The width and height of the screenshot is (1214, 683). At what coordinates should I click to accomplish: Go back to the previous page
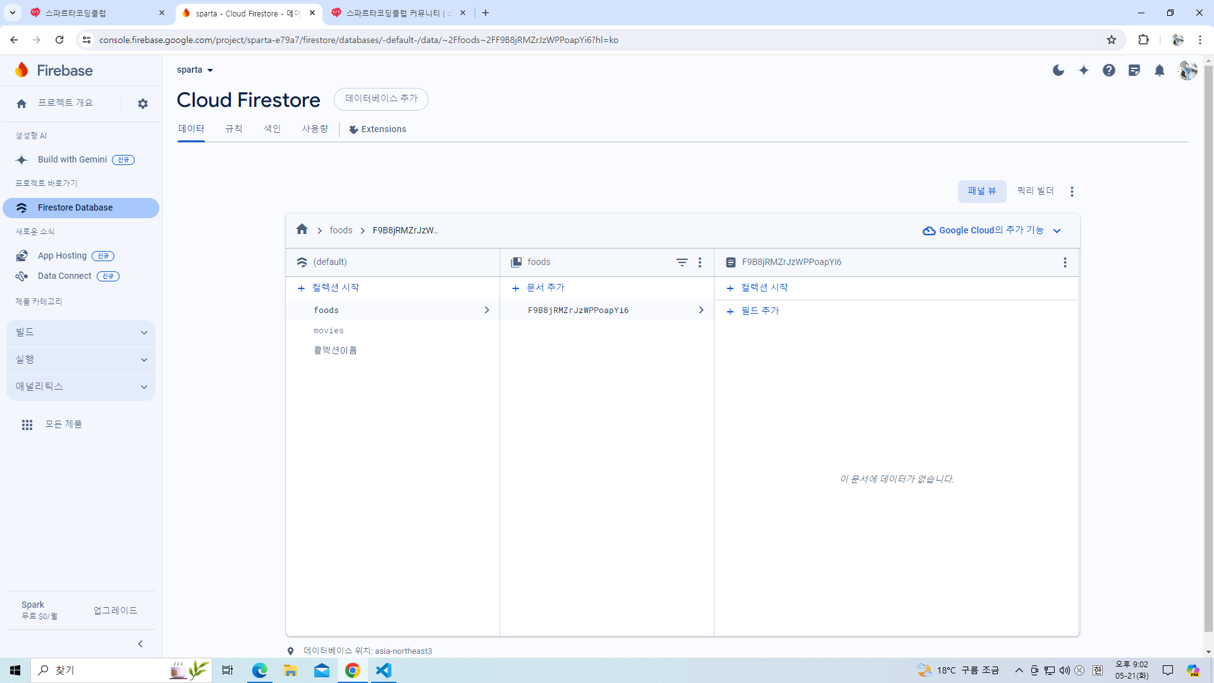(14, 40)
